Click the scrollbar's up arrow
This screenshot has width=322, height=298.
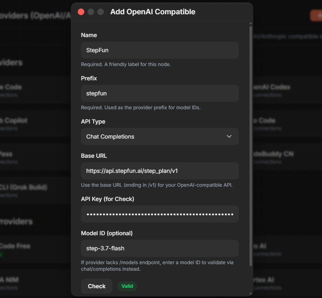250,24
